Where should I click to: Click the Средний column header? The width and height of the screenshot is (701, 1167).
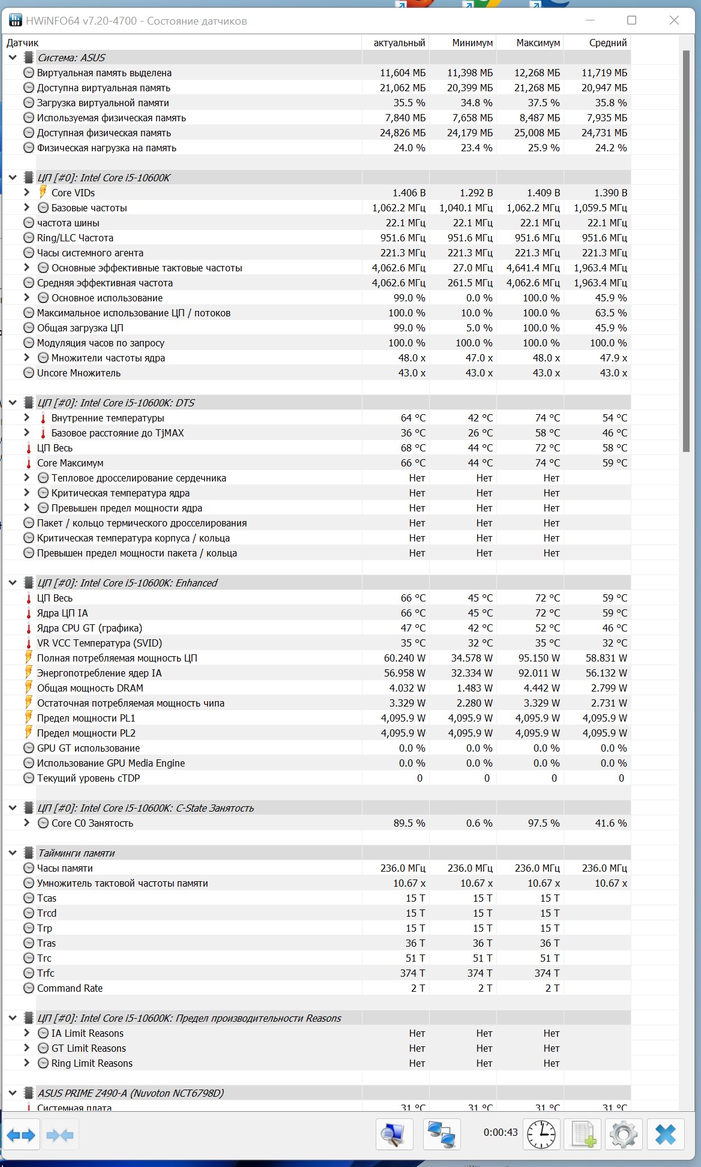tap(597, 43)
